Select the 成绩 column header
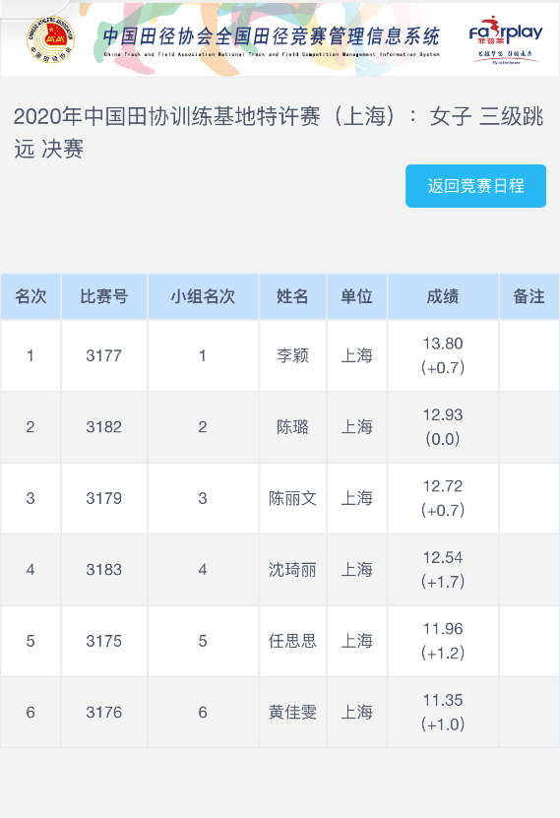560x818 pixels. pos(443,296)
